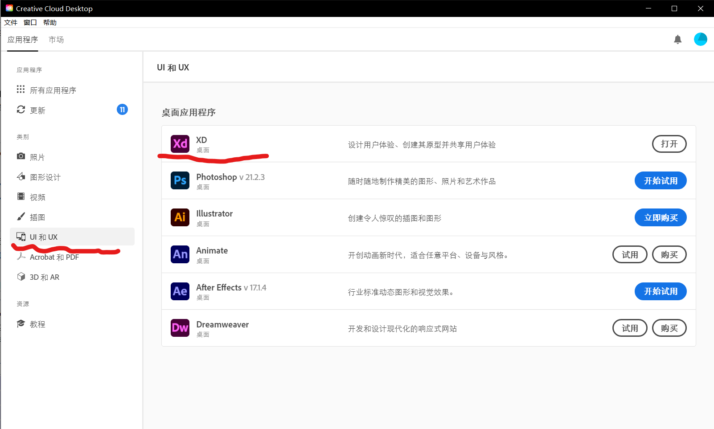Select the 照片 category
Screen dimensions: 714x429
[x=72, y=157]
